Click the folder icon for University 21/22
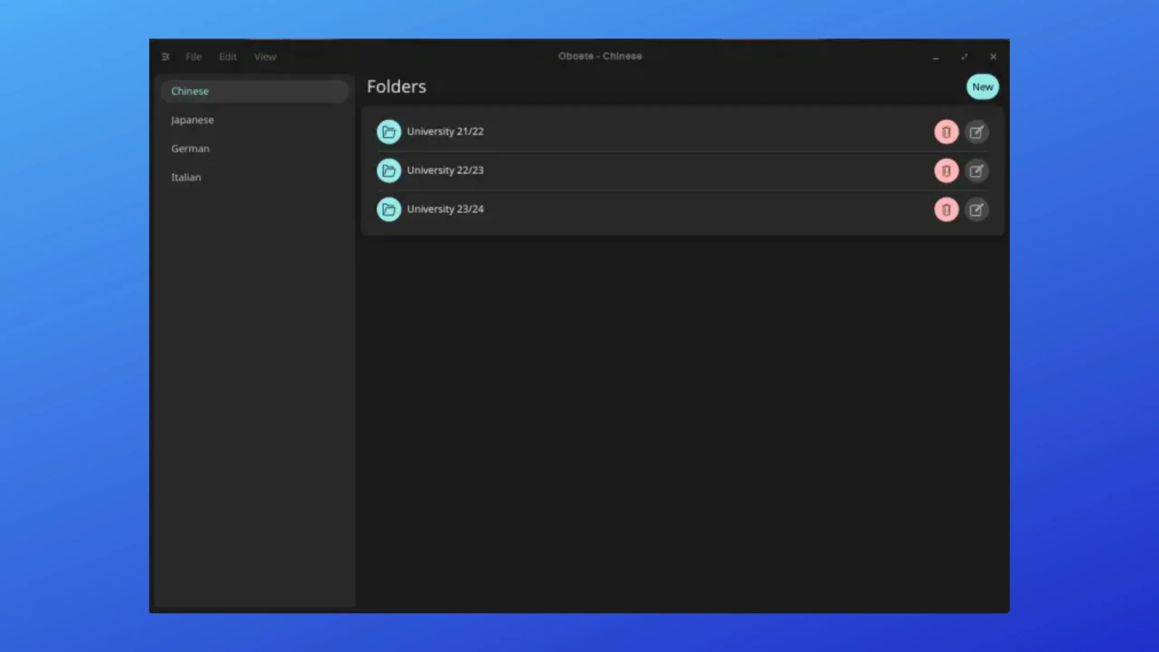 (389, 131)
